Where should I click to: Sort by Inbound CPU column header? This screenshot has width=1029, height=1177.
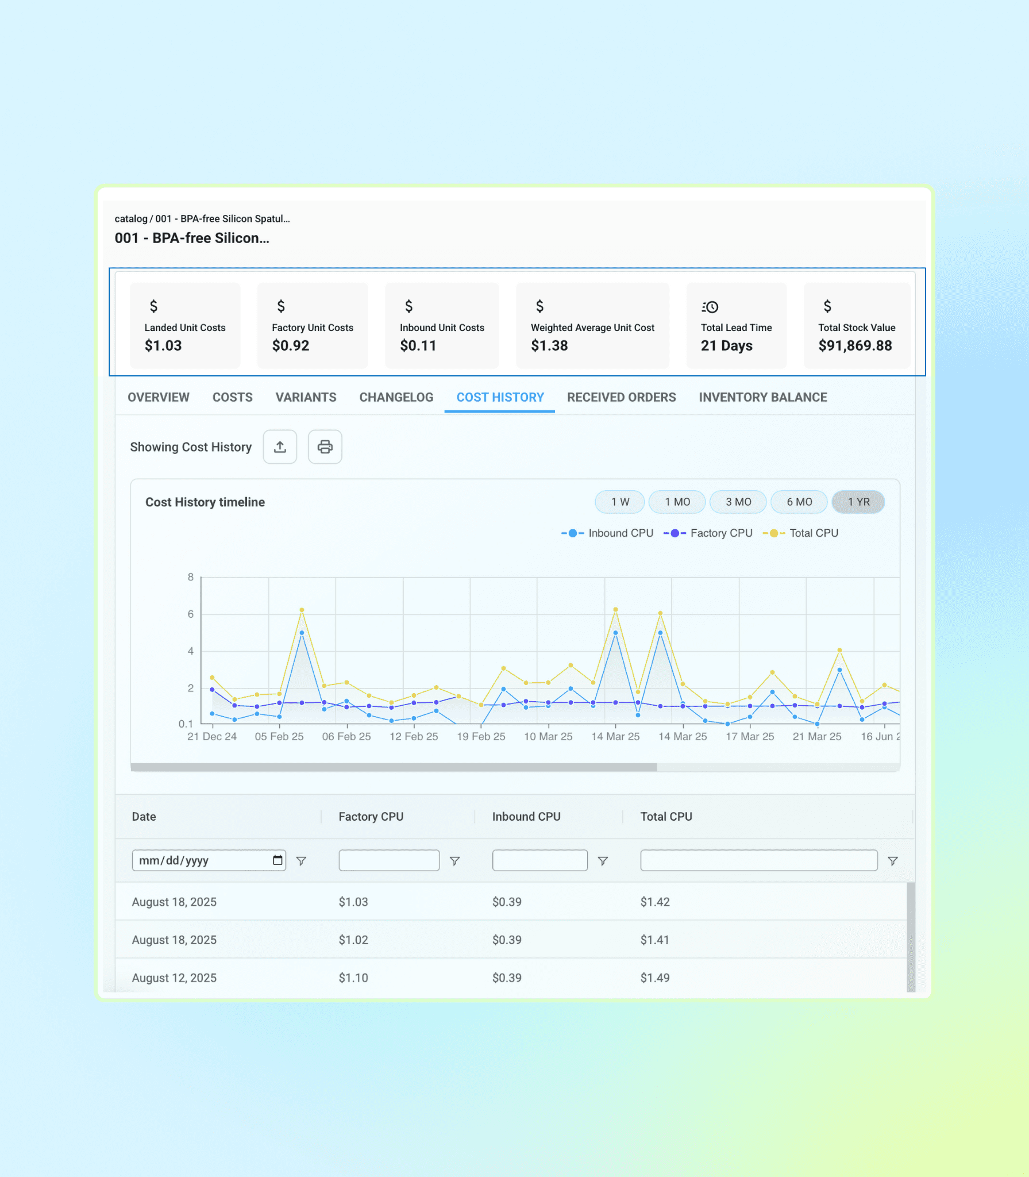click(526, 817)
